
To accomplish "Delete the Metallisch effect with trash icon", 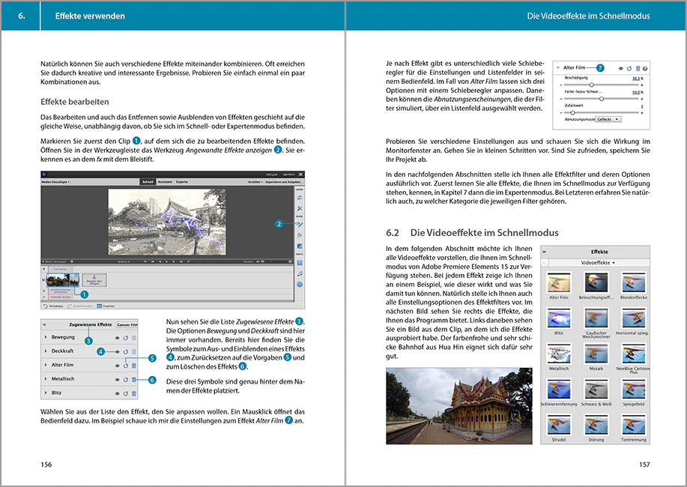I will 133,380.
